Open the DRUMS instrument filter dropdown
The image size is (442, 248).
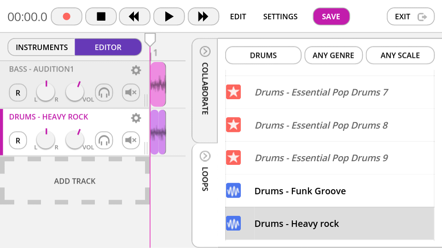click(x=263, y=56)
